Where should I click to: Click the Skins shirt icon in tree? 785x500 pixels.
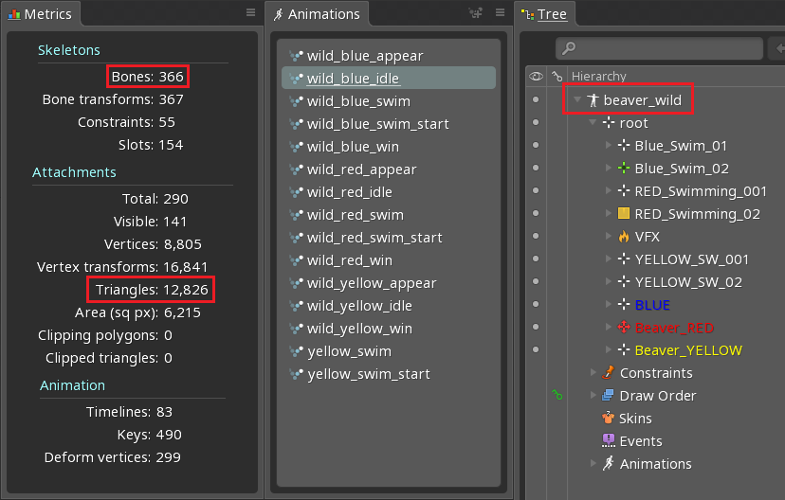[608, 419]
